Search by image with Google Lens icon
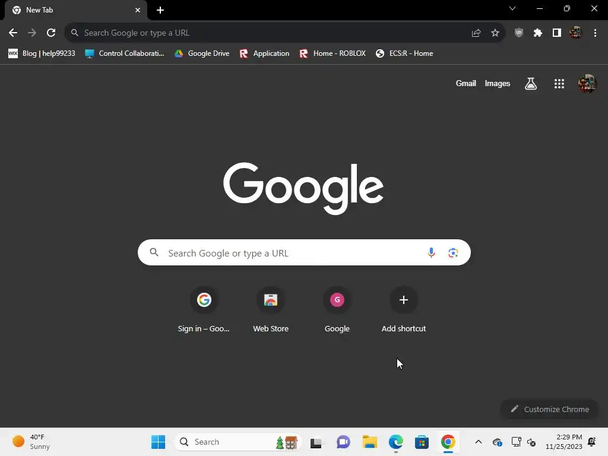This screenshot has height=456, width=608. tap(453, 253)
